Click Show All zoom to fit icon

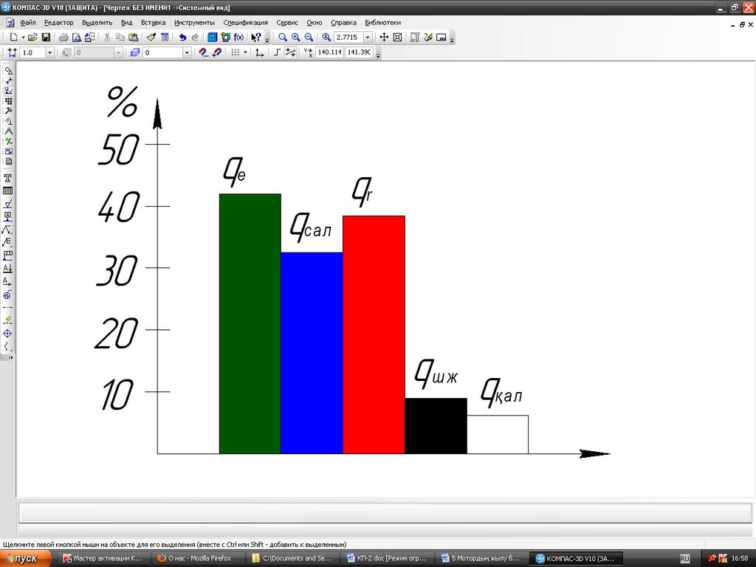[x=397, y=37]
